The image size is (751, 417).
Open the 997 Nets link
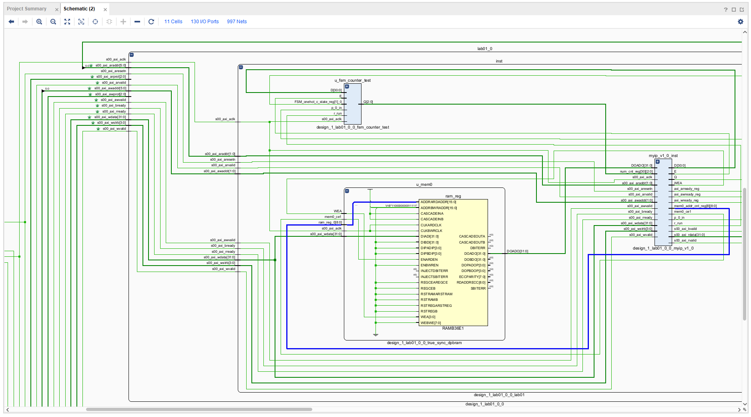[237, 22]
